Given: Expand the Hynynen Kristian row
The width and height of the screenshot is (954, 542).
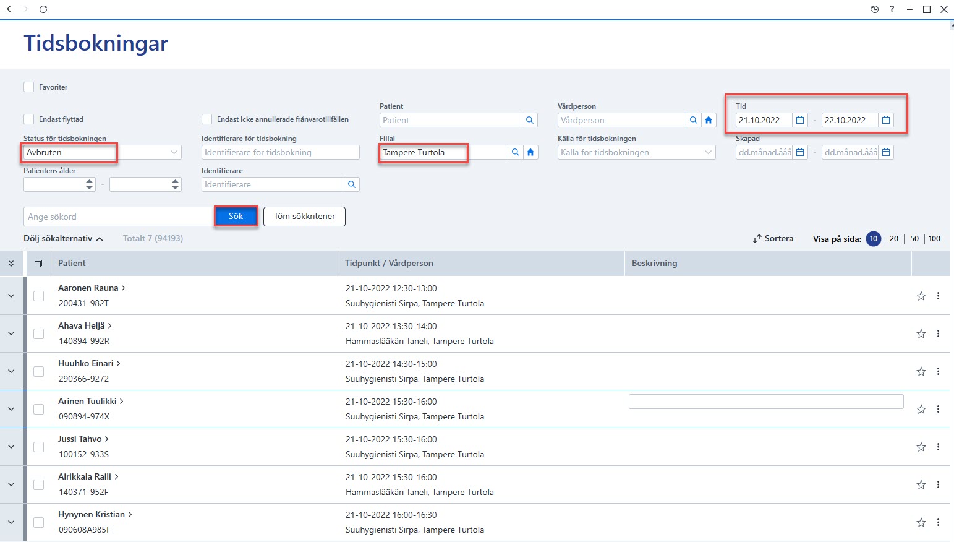Looking at the screenshot, I should click(11, 522).
